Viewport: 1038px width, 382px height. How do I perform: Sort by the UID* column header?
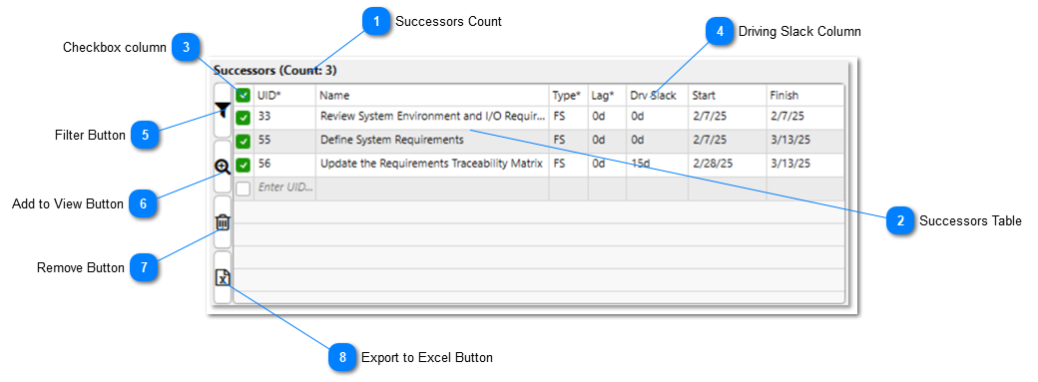click(x=285, y=96)
